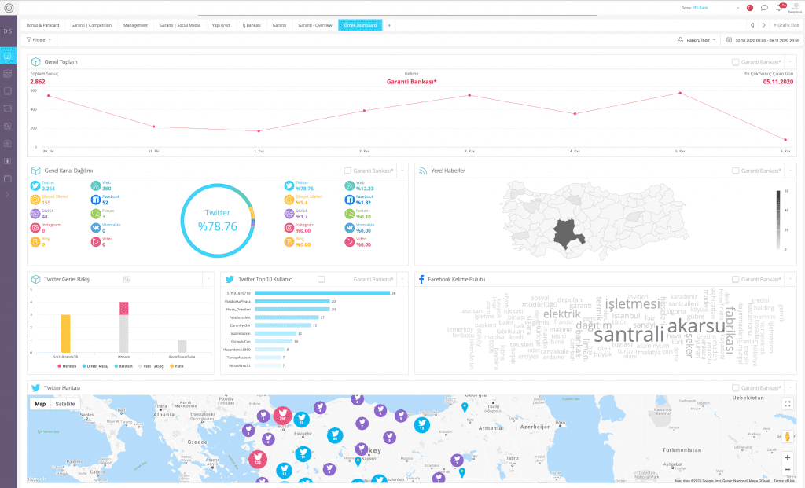Expand Genel Kanal Dağılımı panel options chevron
Screen dimensions: 805x488
click(x=402, y=171)
